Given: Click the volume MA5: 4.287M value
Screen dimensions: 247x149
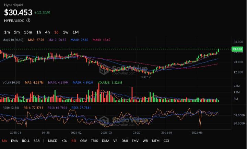Looking at the screenshot, I should pos(34,82).
